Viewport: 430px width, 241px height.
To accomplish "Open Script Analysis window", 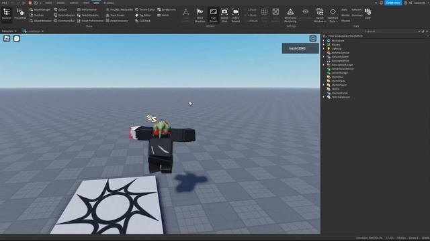I will pyautogui.click(x=64, y=15).
